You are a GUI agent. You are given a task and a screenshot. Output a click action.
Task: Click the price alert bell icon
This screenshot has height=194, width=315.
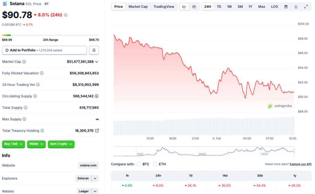click(94, 50)
